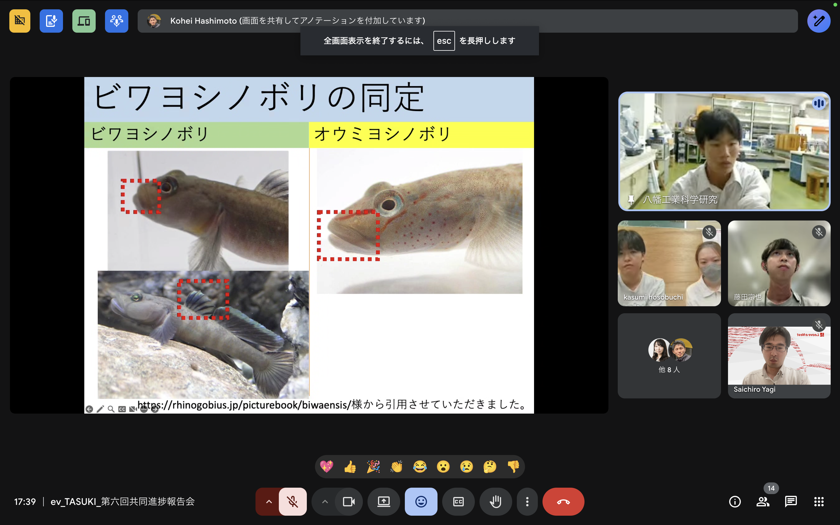The height and width of the screenshot is (525, 840).
Task: Open the annotation pen tool
Action: click(x=818, y=21)
